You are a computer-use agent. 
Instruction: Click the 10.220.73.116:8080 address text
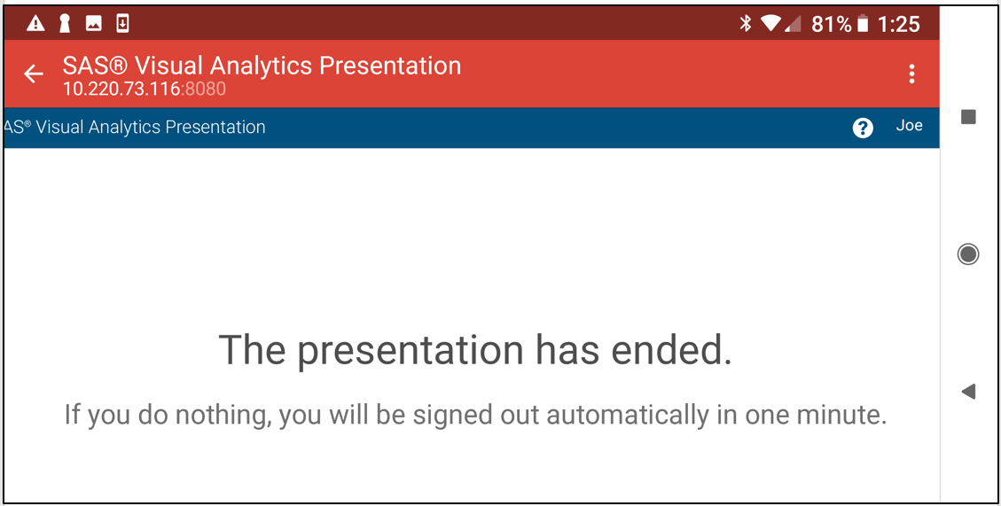tap(145, 89)
